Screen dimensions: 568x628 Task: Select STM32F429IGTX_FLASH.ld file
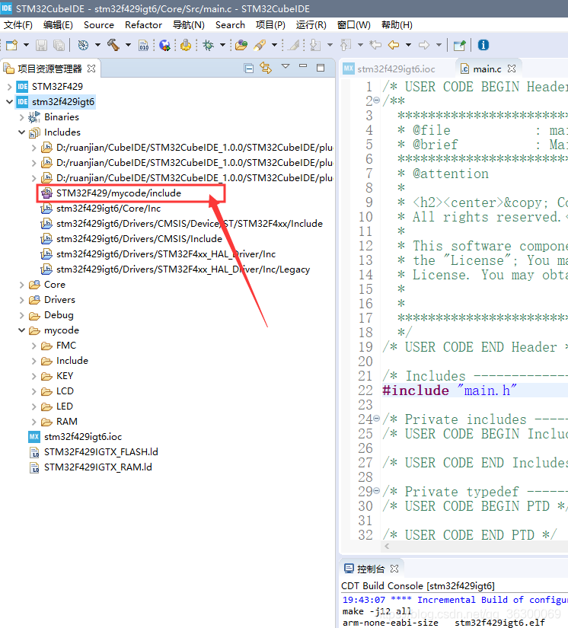[x=101, y=451]
